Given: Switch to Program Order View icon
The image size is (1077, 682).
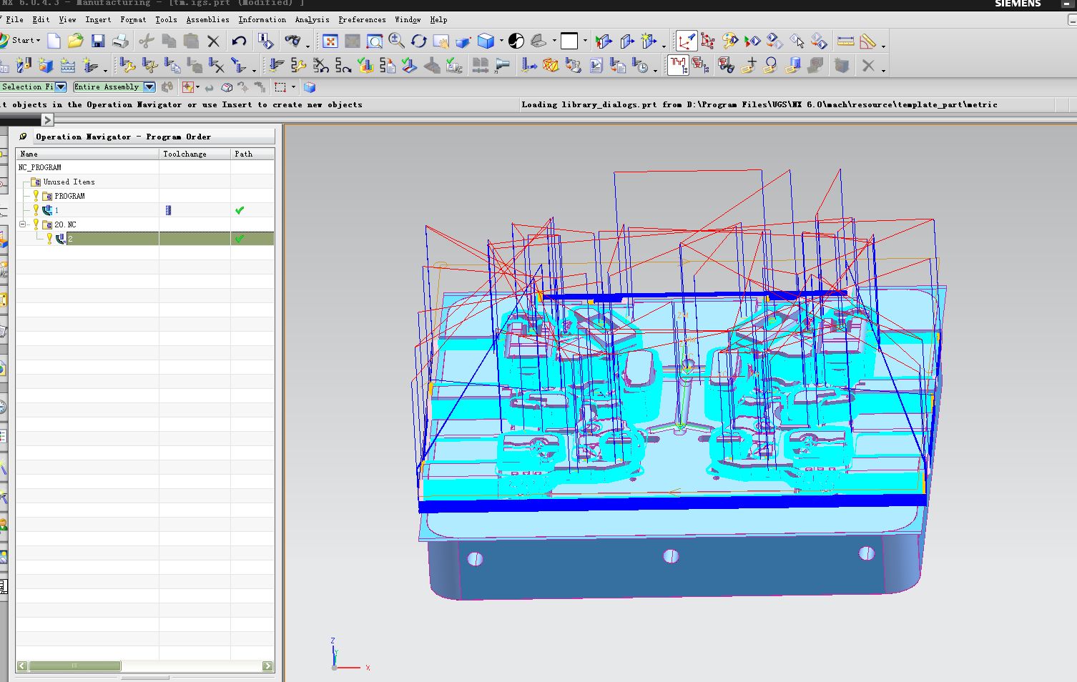Looking at the screenshot, I should pyautogui.click(x=678, y=66).
